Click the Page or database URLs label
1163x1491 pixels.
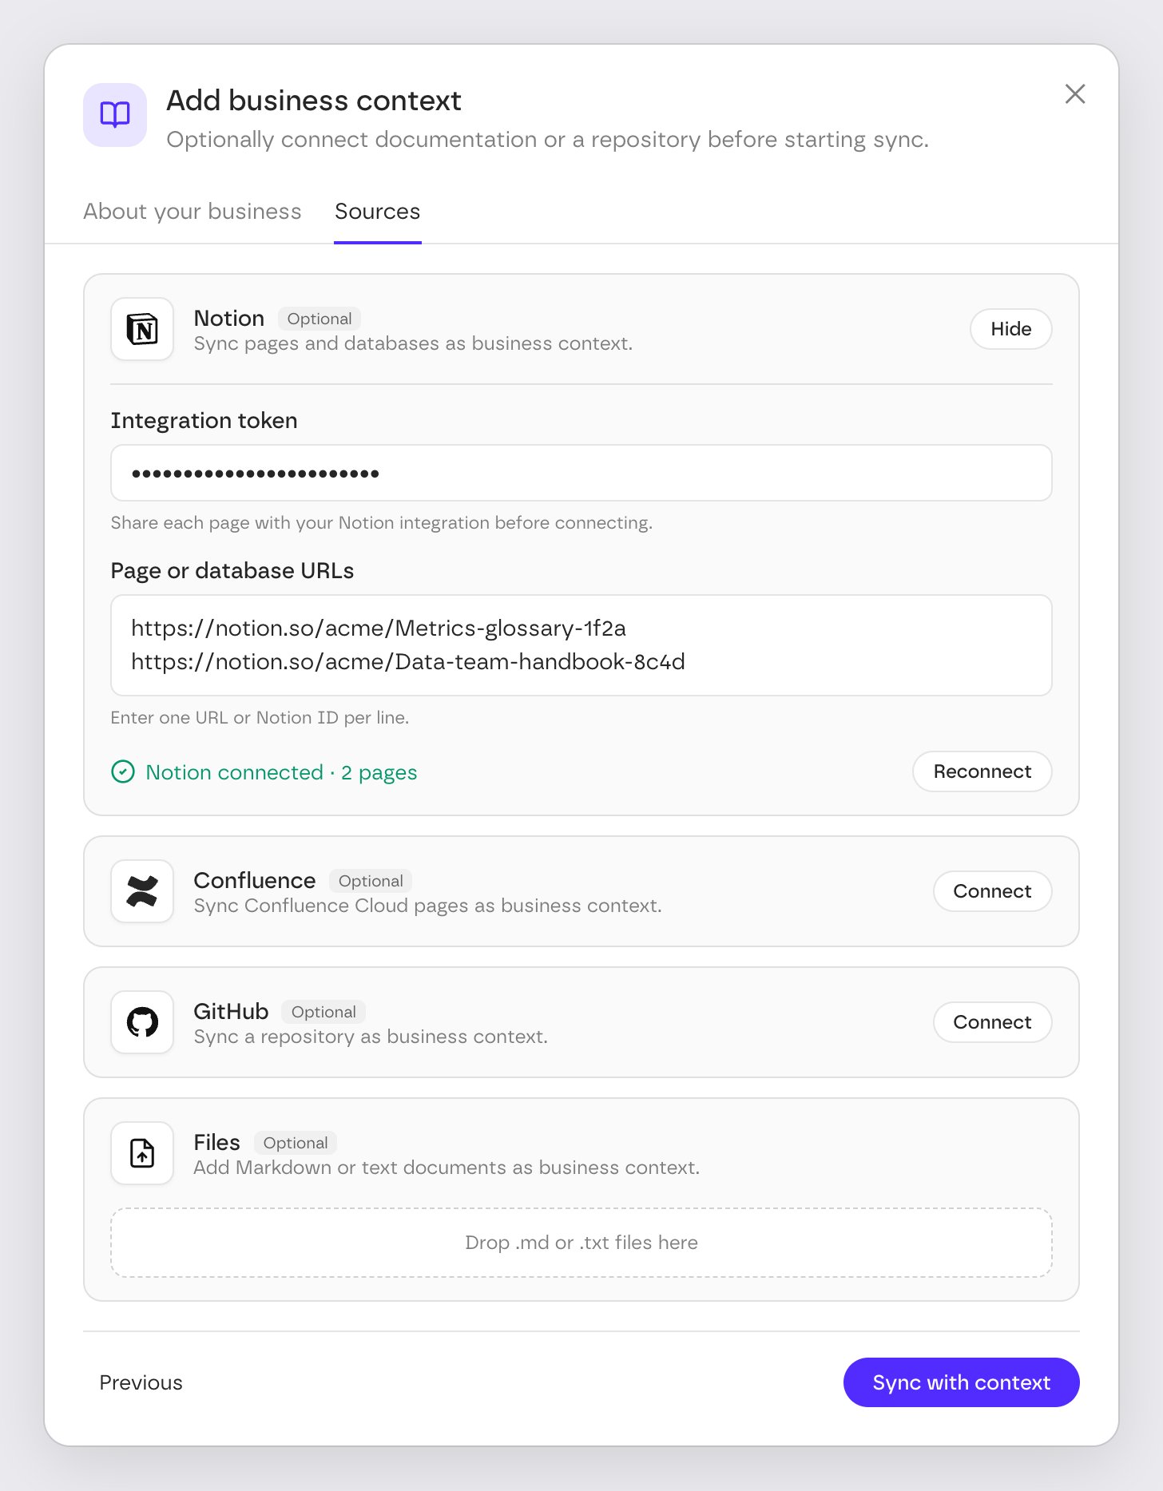[232, 571]
